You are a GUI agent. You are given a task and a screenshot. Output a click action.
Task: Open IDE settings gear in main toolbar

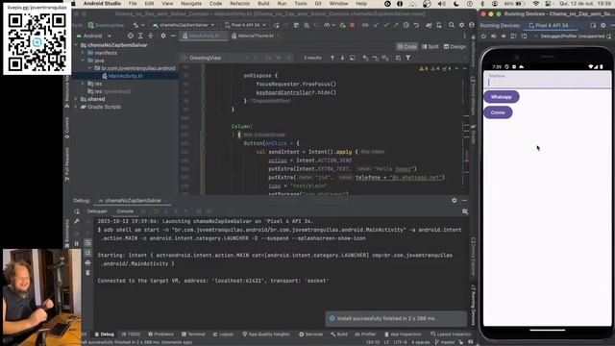pos(461,25)
